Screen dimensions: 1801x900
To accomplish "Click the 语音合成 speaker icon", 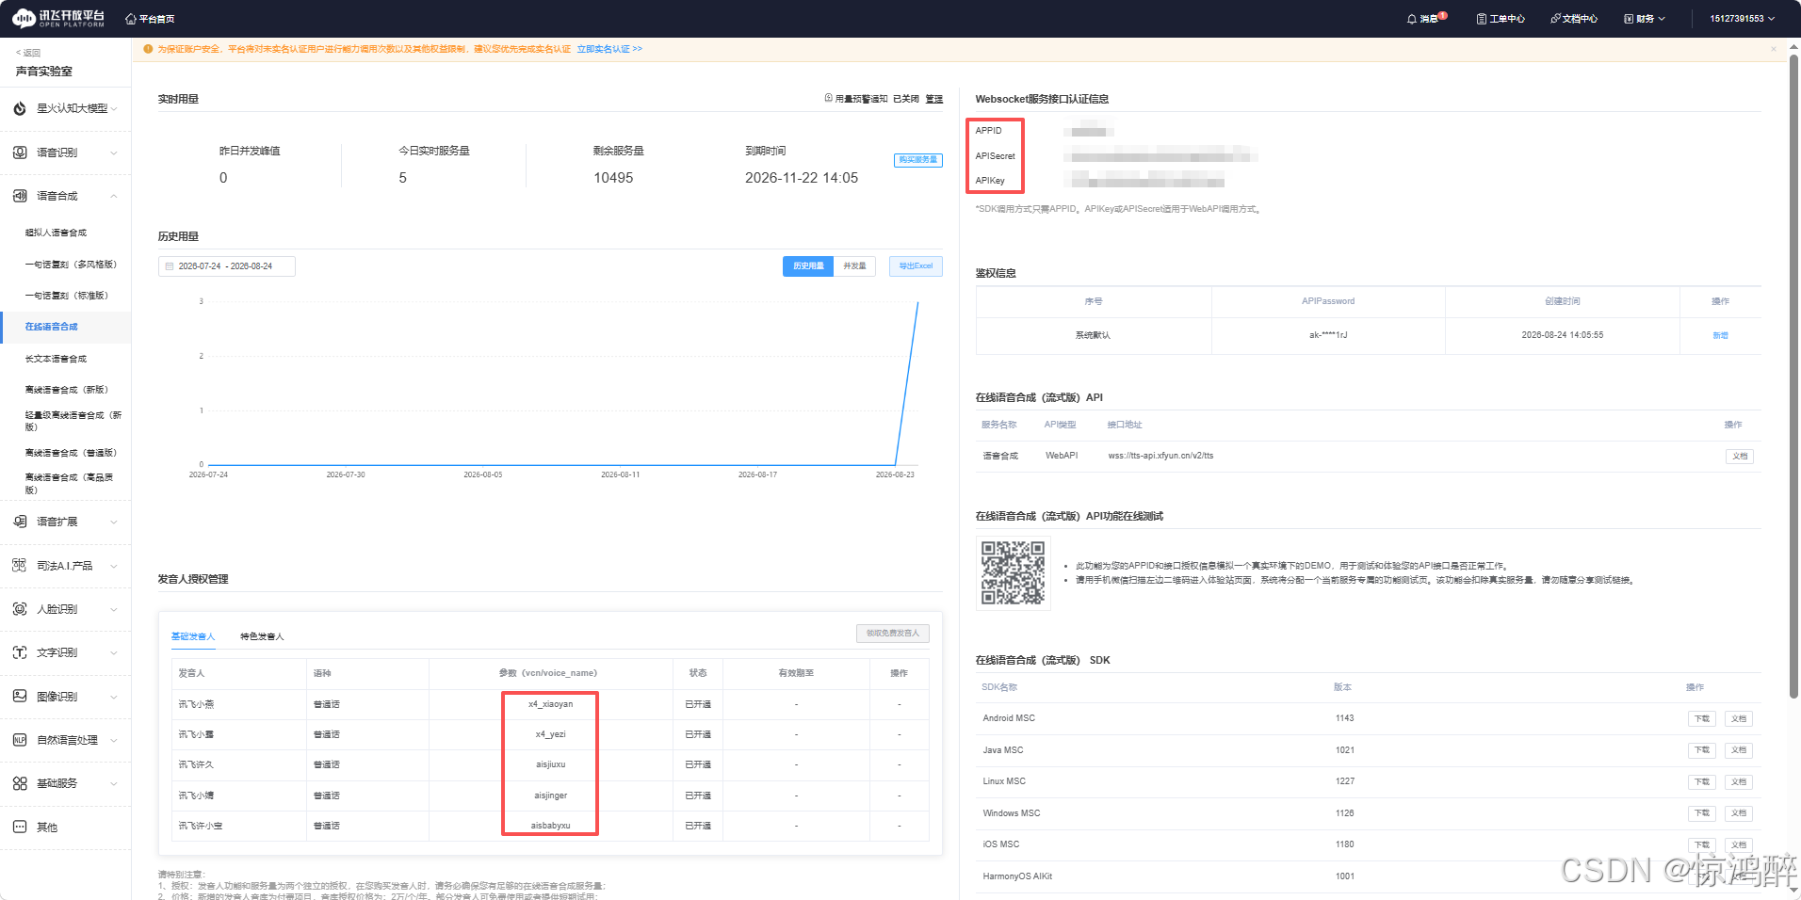I will (20, 196).
